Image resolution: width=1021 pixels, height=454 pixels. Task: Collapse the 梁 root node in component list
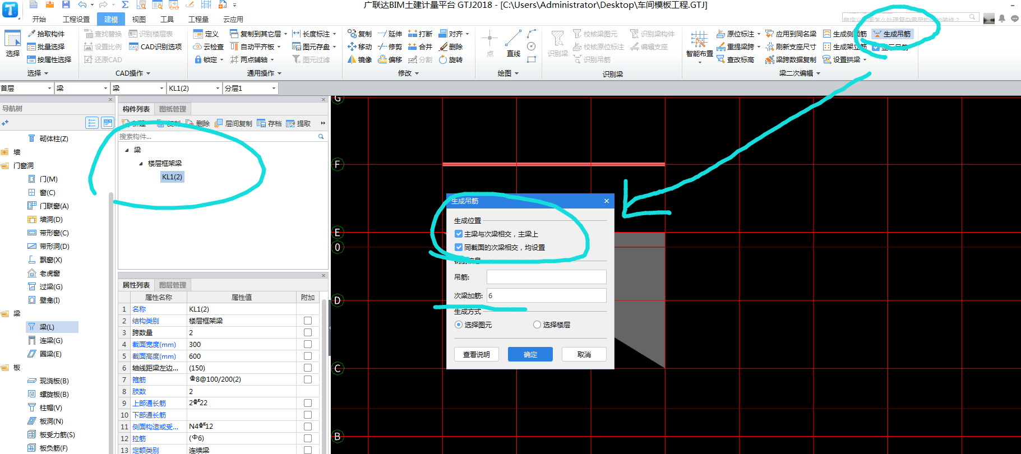coord(127,150)
